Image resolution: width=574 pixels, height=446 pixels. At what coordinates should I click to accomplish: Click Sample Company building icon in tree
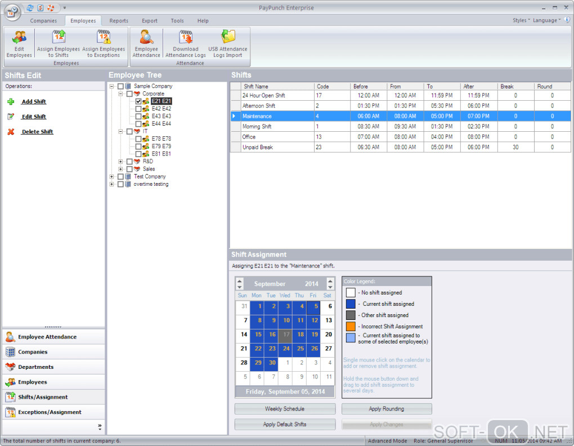pyautogui.click(x=128, y=86)
